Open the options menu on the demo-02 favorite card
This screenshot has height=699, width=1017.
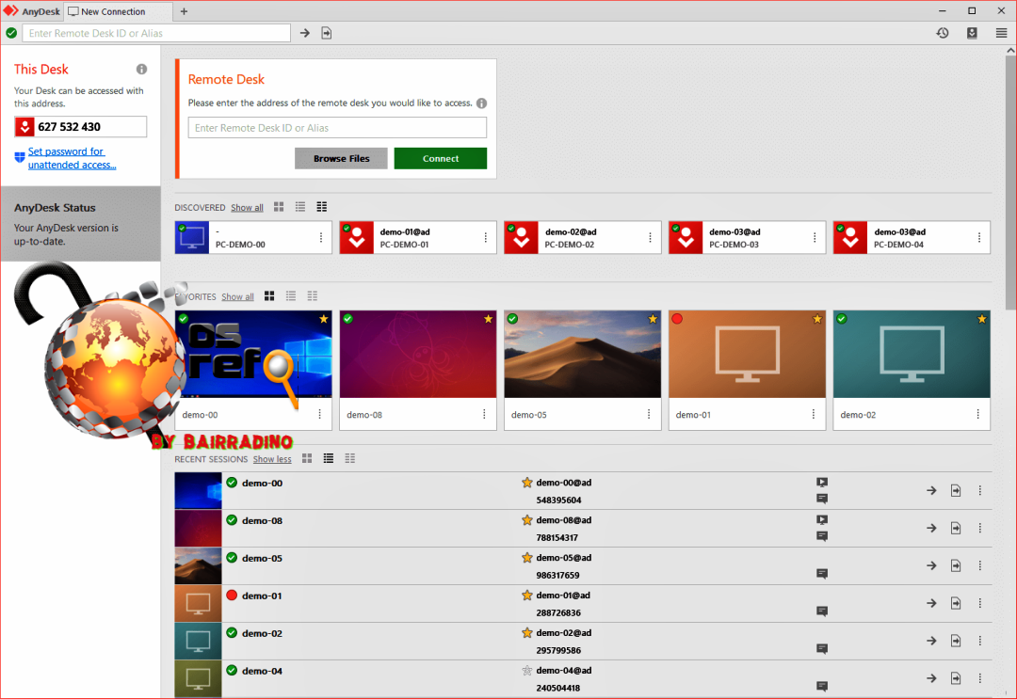(x=978, y=414)
